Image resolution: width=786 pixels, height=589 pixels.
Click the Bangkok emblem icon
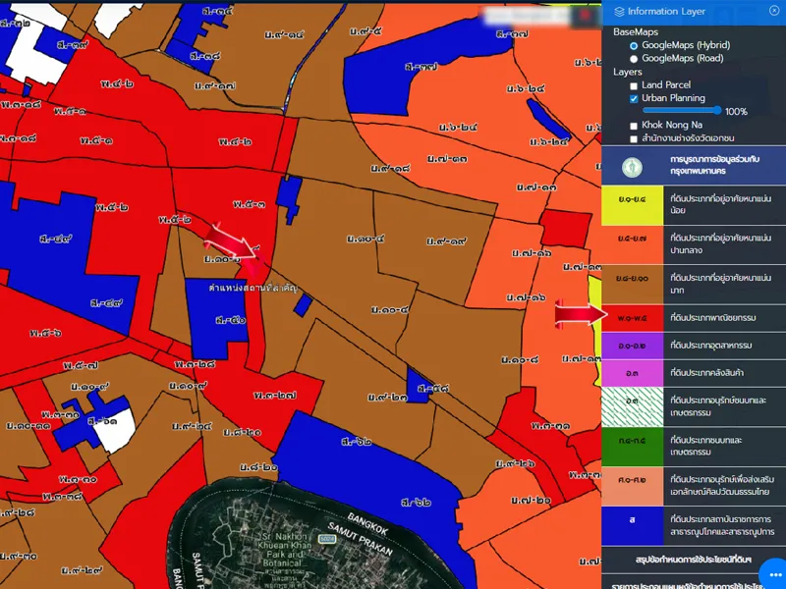point(631,165)
